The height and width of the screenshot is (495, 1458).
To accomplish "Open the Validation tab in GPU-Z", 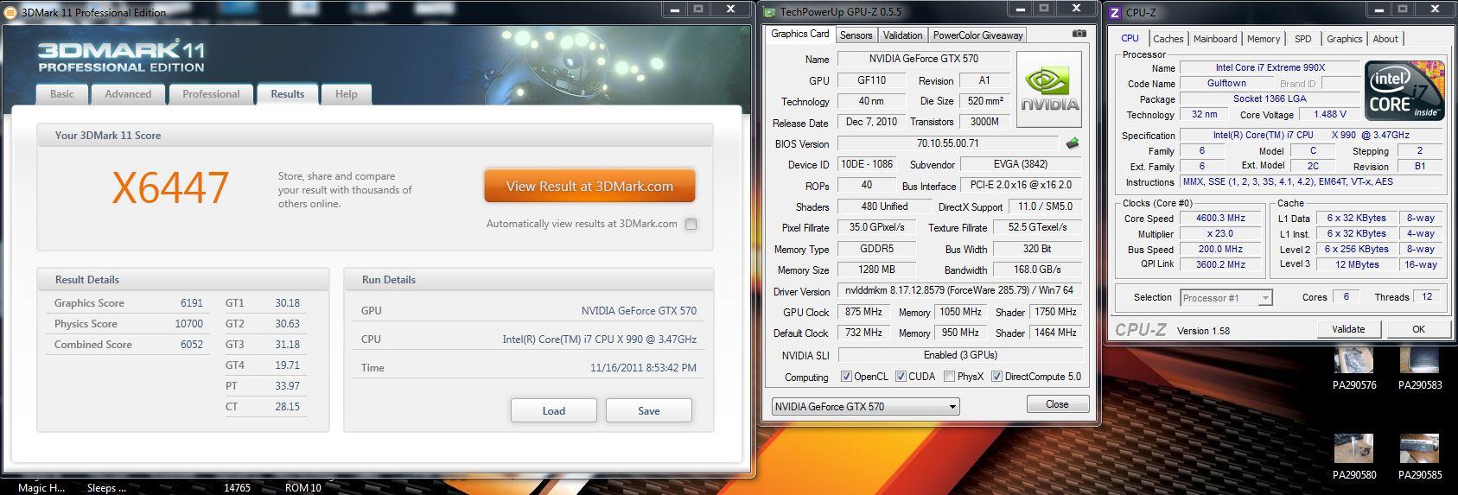I will click(902, 35).
